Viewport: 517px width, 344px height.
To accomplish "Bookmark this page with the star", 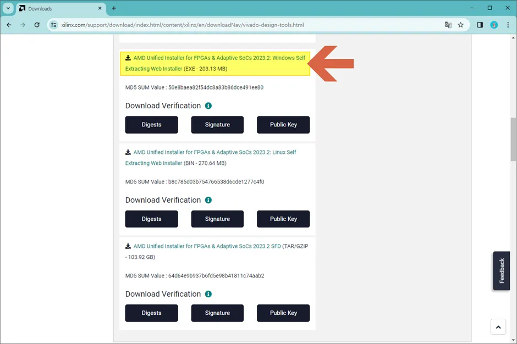I will tap(460, 25).
